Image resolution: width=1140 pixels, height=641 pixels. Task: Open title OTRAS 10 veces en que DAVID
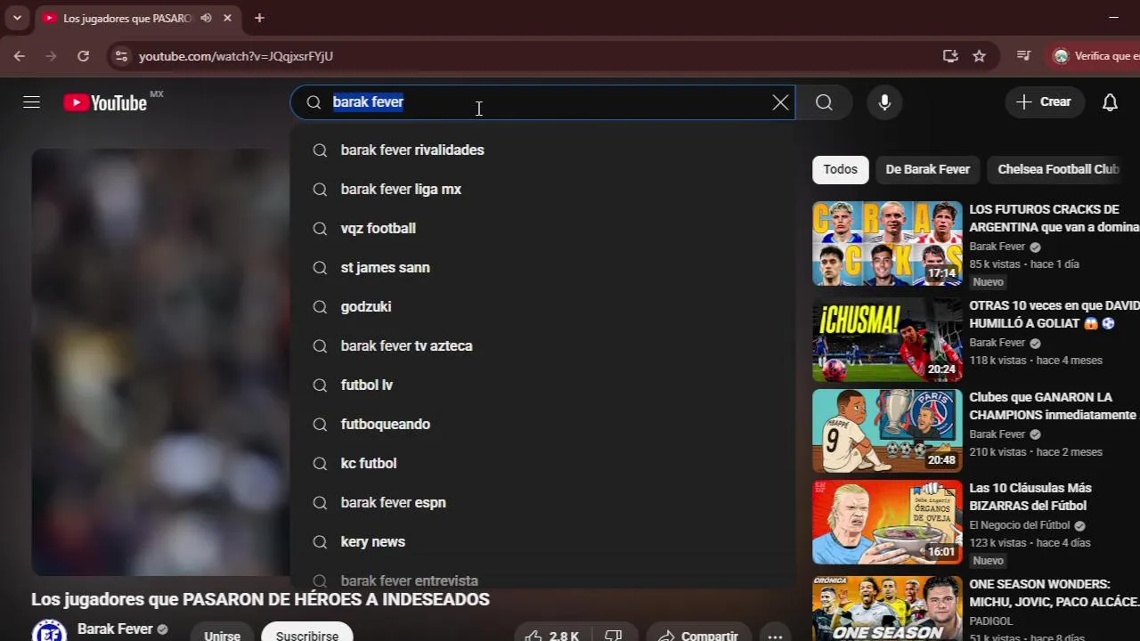(x=1054, y=314)
